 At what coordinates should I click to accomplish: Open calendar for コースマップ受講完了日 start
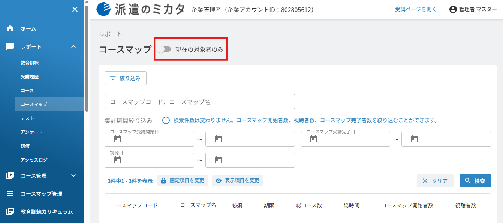click(314, 139)
